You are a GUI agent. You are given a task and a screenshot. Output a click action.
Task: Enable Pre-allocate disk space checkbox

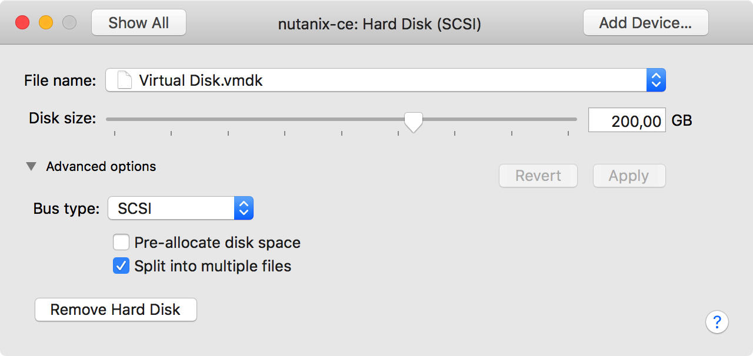pos(121,243)
